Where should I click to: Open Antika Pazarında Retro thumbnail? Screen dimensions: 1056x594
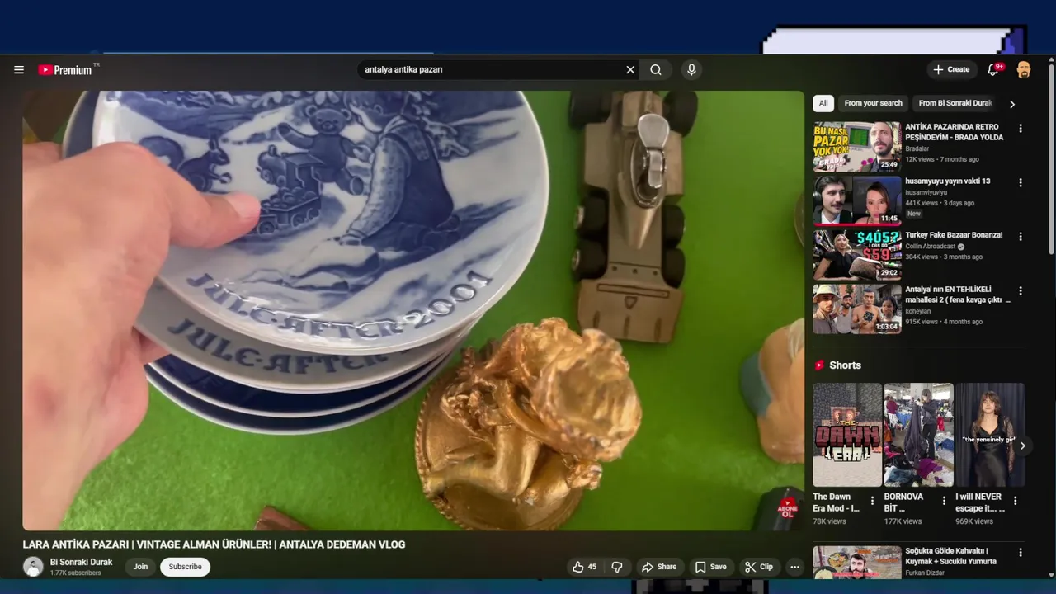[857, 147]
